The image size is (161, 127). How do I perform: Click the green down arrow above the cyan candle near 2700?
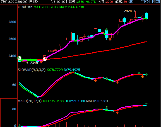point(107,30)
